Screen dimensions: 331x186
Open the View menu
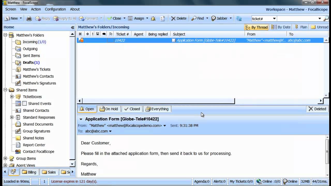(x=24, y=9)
